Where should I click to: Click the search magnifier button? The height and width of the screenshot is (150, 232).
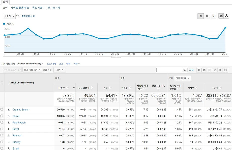[x=185, y=70]
